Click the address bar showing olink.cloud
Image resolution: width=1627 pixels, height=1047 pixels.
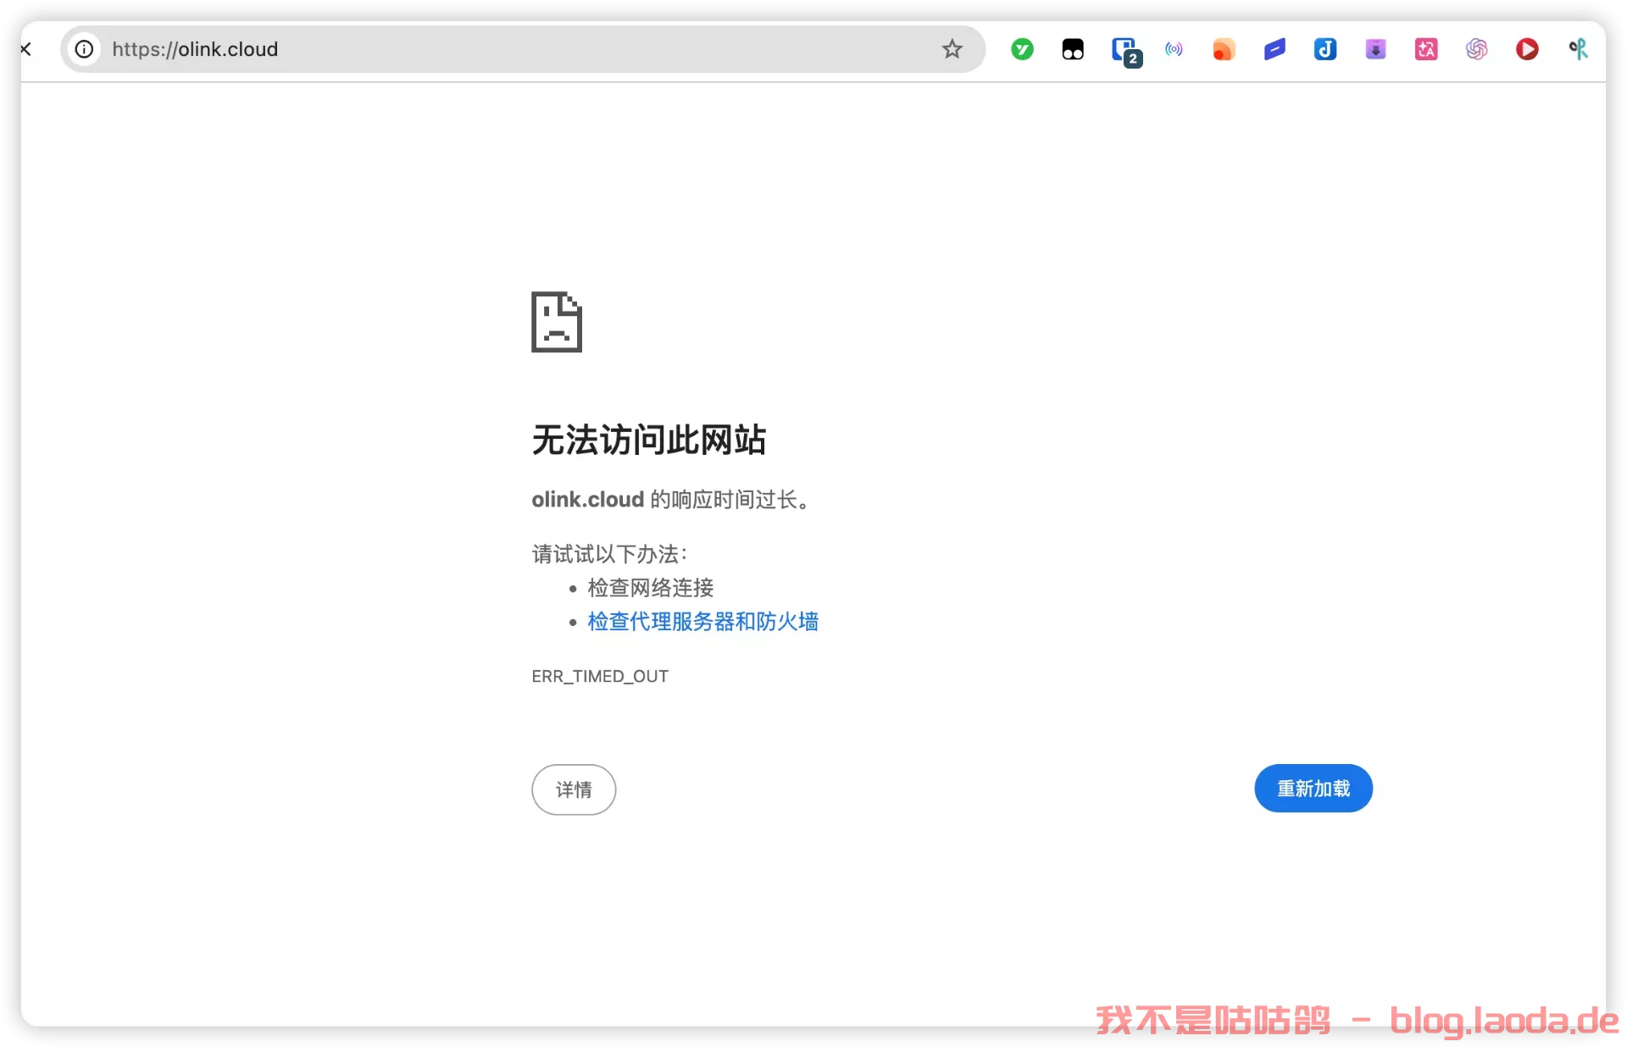pyautogui.click(x=508, y=49)
